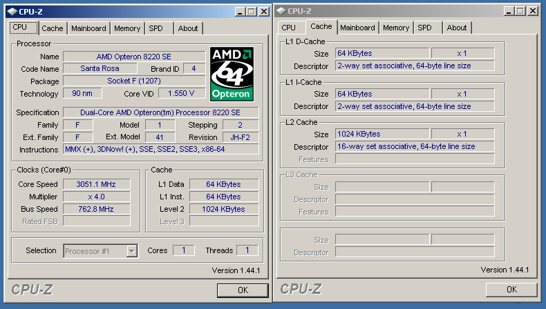546x309 pixels.
Task: Click the Stepping value 2
Action: pos(241,125)
